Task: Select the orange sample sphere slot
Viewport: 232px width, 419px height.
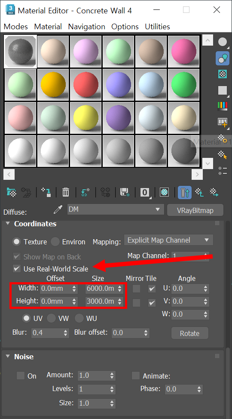Action: [53, 85]
